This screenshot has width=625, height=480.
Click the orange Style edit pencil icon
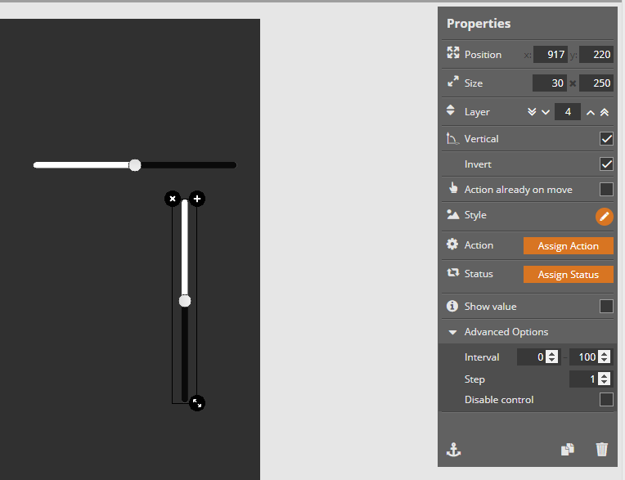pos(604,216)
